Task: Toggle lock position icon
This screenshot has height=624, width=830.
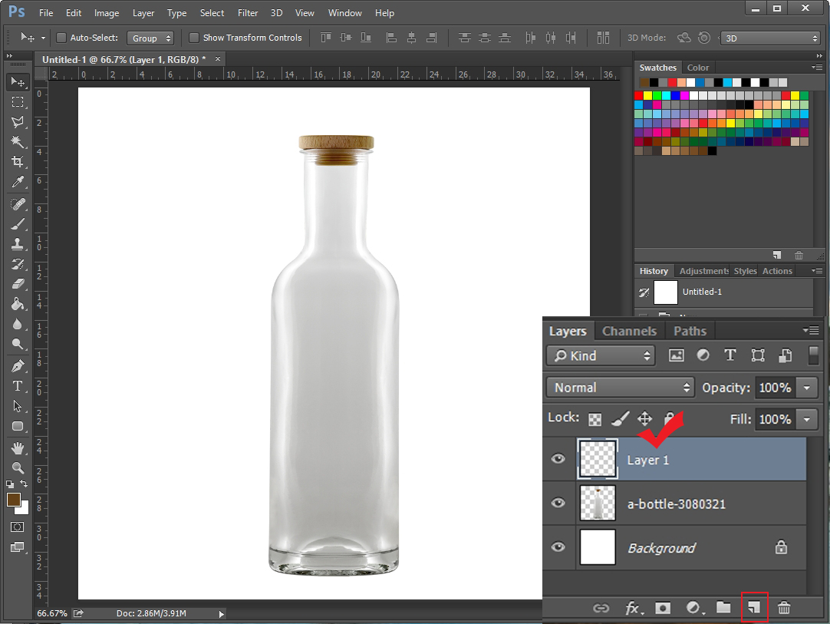Action: [644, 419]
